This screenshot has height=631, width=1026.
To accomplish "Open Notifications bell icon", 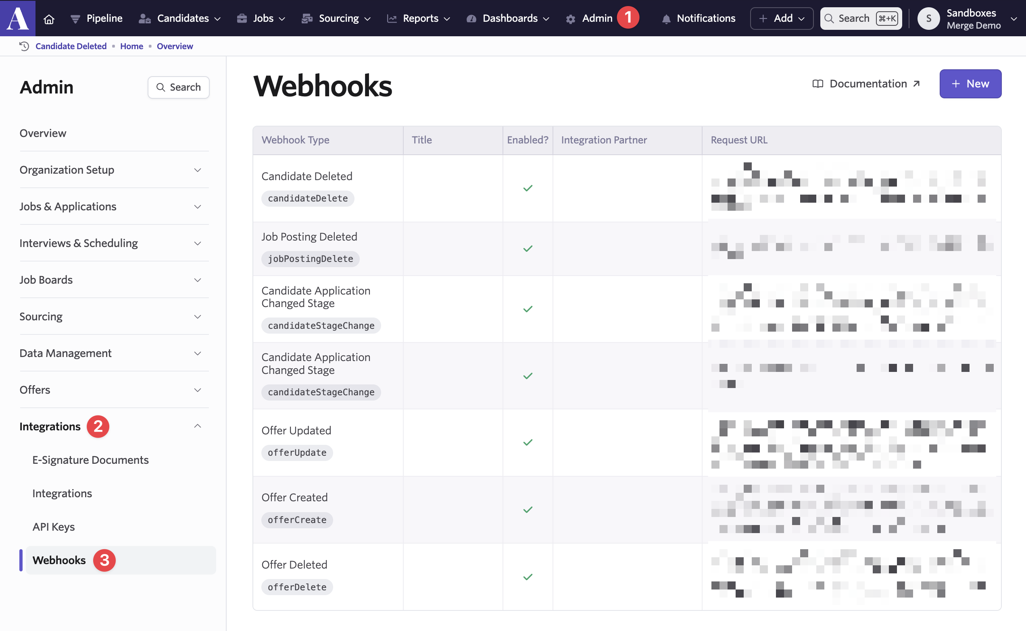I will coord(666,19).
